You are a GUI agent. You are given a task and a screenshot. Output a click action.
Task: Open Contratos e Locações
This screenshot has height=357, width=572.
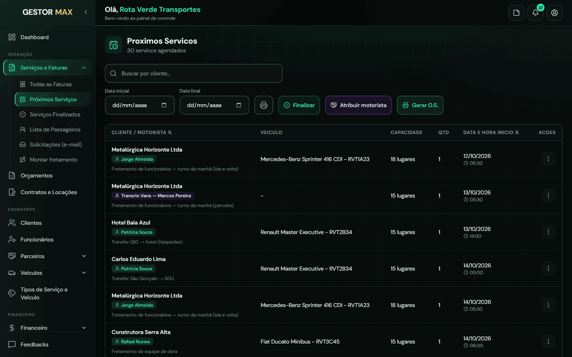click(48, 192)
